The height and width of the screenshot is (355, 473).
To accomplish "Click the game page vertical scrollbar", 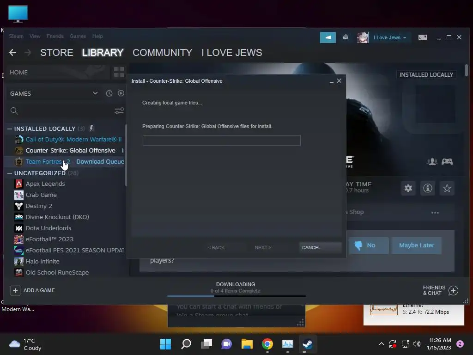I will [467, 70].
